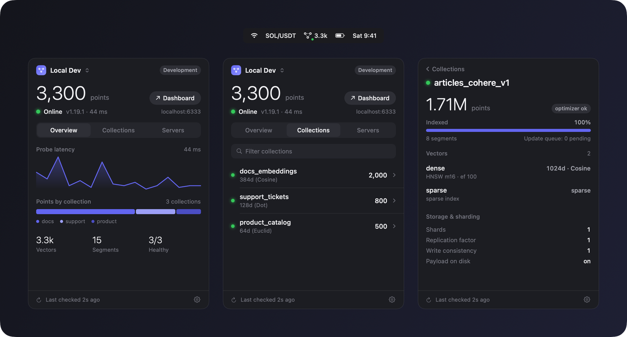
Task: Click refresh icon in Collections panel footer
Action: (x=234, y=300)
